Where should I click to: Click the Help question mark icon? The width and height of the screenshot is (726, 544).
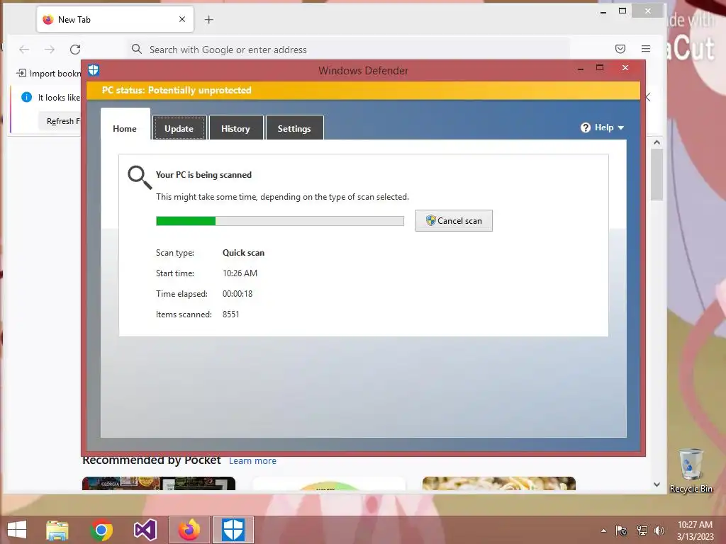tap(585, 127)
